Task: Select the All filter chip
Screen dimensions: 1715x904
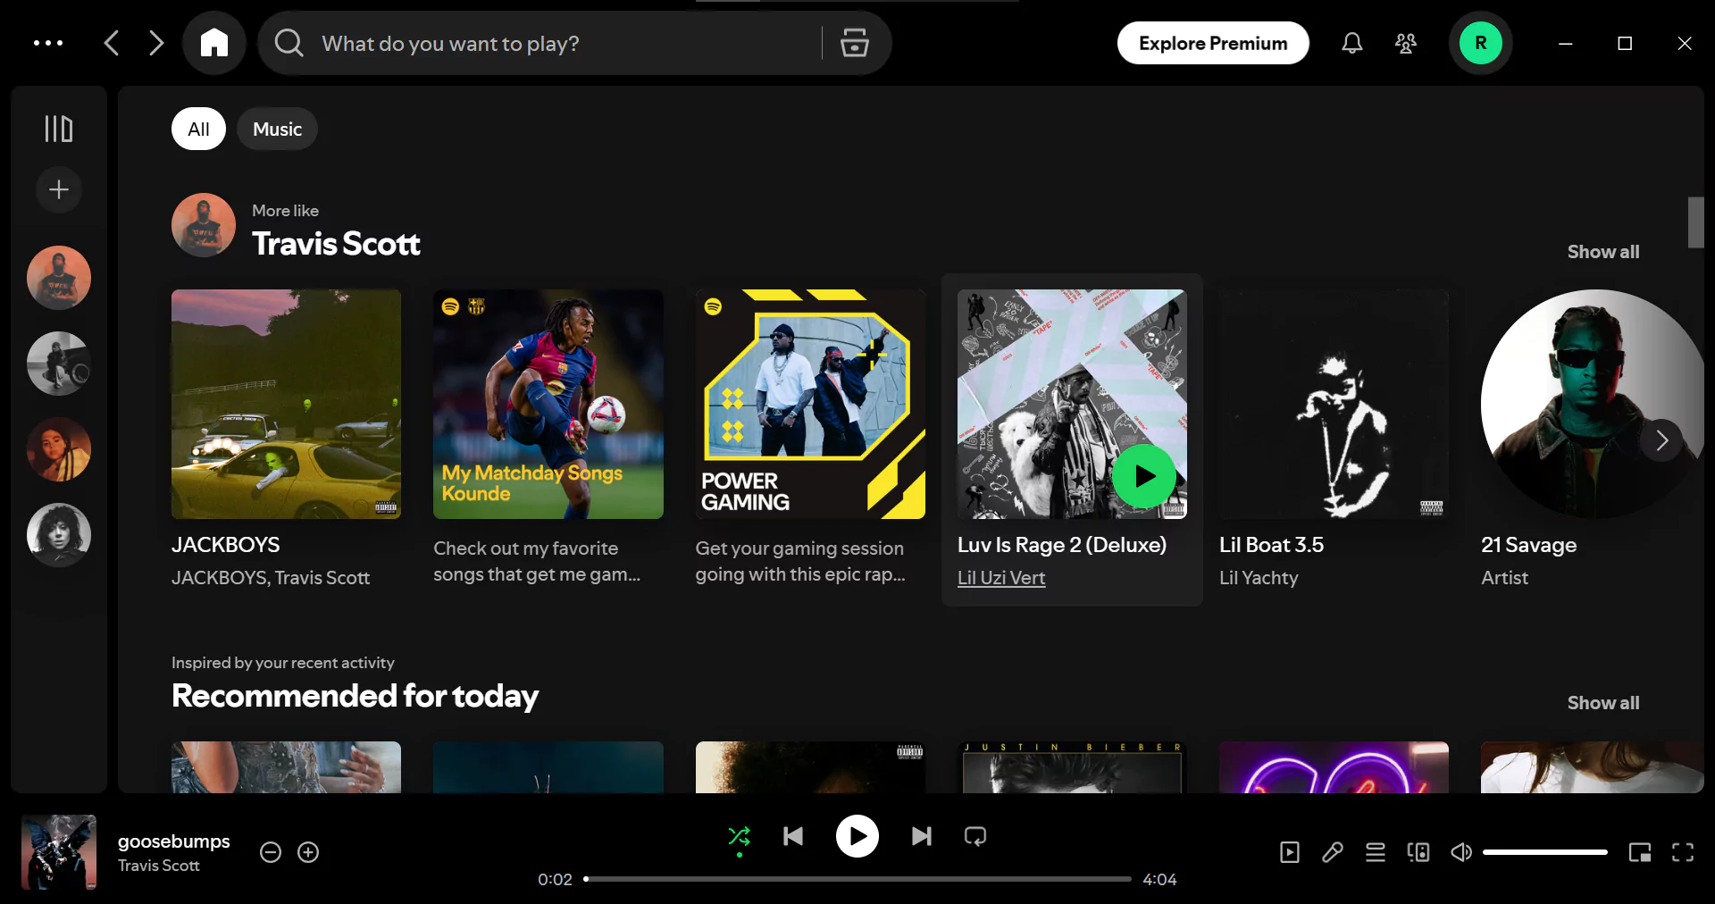Action: [198, 129]
